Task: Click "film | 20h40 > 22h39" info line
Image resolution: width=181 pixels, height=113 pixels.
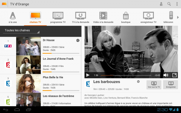Action: click(x=111, y=89)
